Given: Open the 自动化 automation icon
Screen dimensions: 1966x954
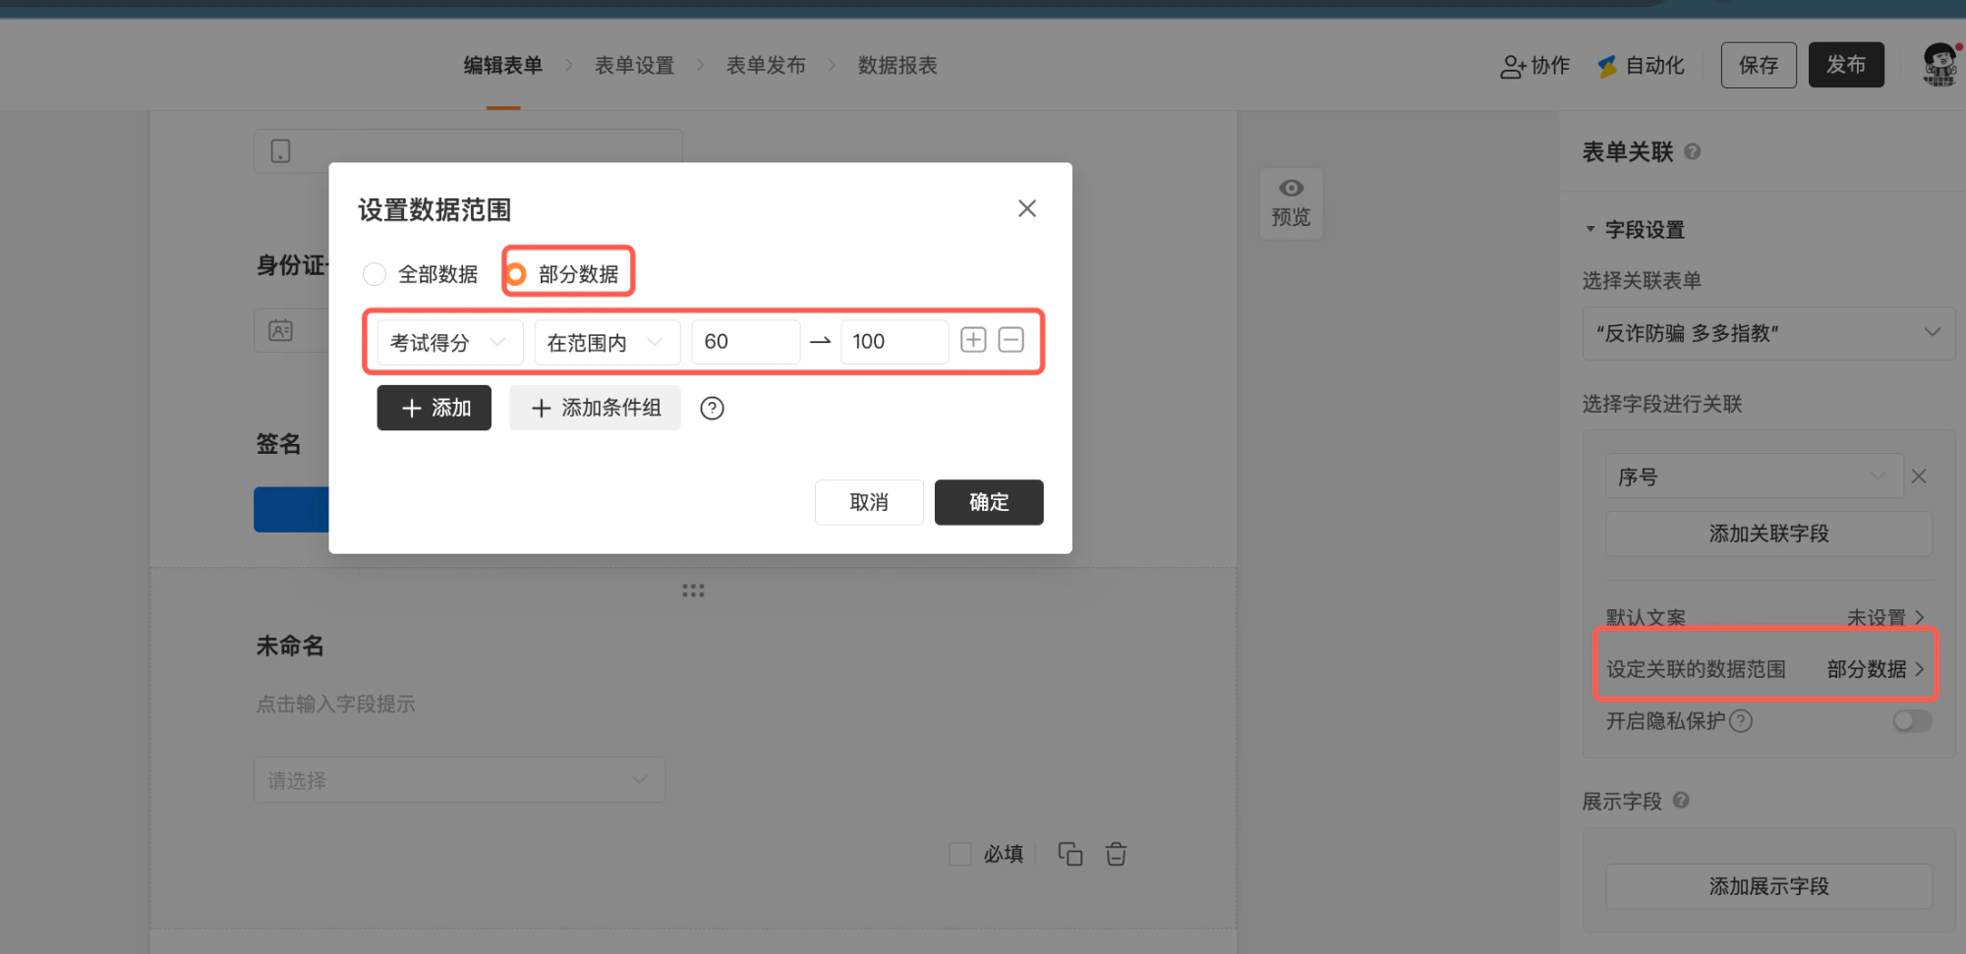Looking at the screenshot, I should (x=1607, y=66).
